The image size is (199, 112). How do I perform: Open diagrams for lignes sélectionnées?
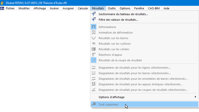[144, 68]
